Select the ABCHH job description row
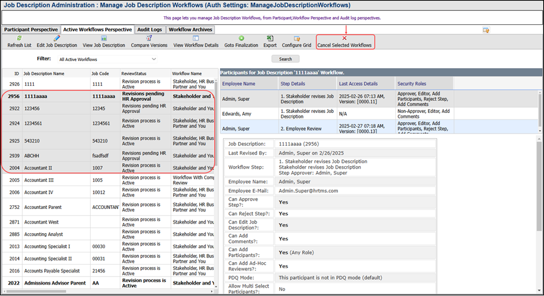544x296 pixels. [x=109, y=156]
